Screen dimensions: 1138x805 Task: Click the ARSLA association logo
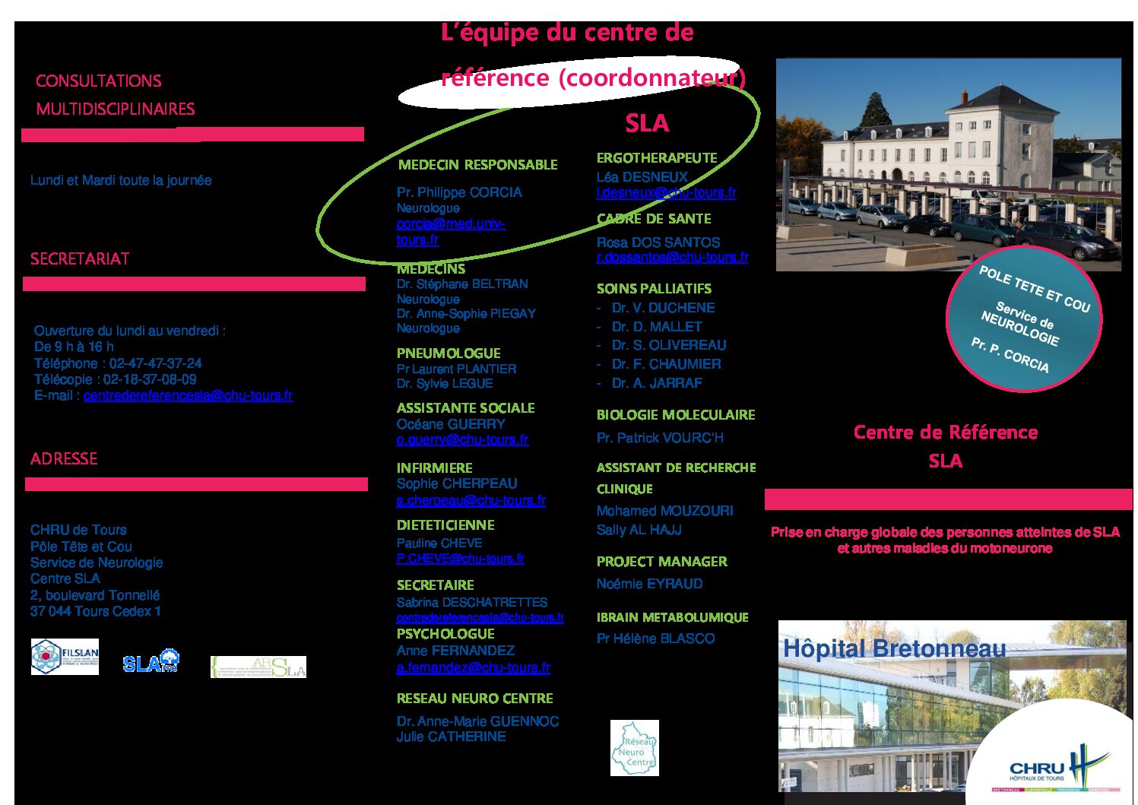258,667
